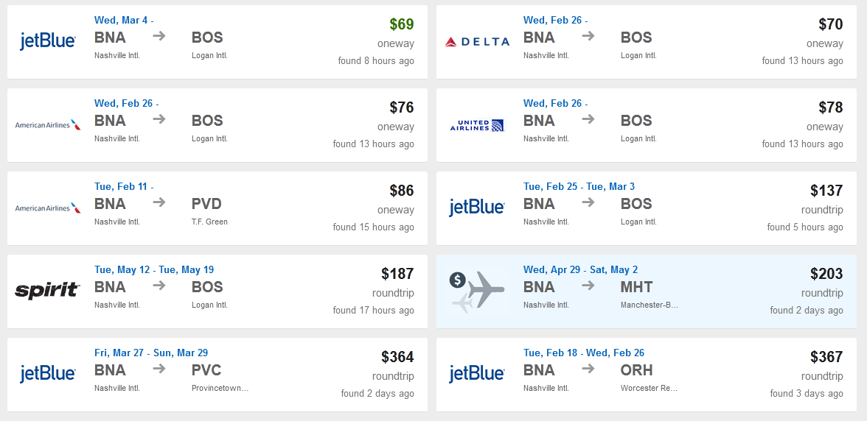
Task: Click the Spirit airline logo
Action: (47, 291)
